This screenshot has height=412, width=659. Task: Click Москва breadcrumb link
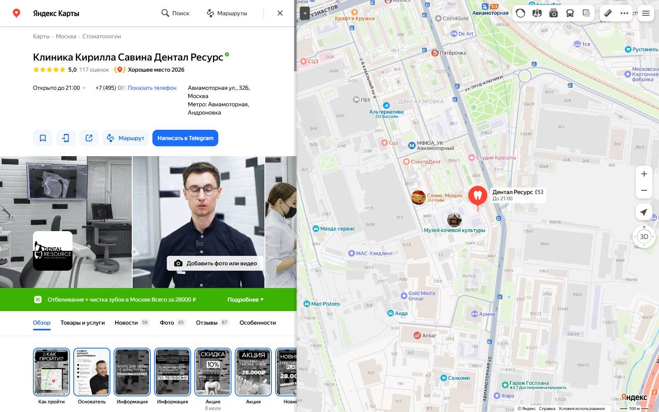[66, 36]
